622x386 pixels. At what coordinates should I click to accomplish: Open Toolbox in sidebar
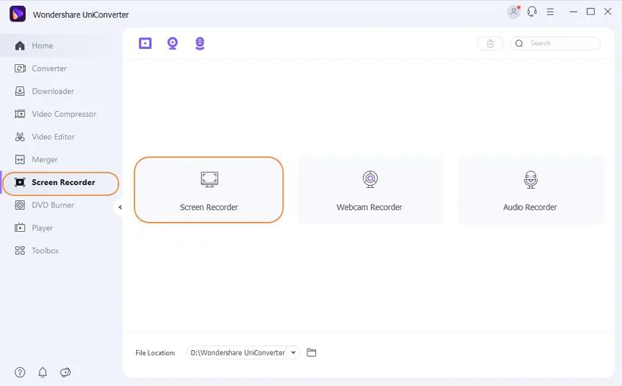coord(59,251)
